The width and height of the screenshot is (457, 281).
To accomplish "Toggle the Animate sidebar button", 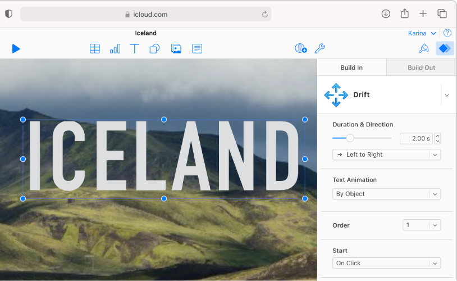I will [445, 49].
